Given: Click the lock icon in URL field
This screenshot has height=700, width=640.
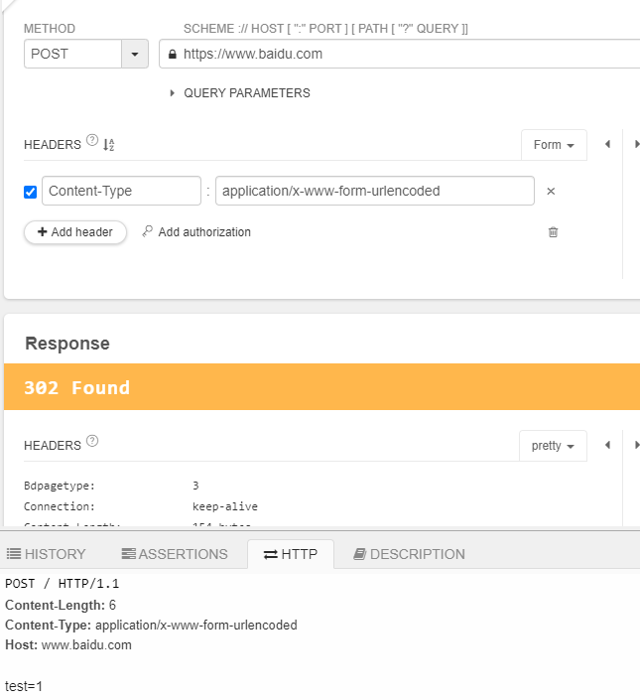Looking at the screenshot, I should [173, 55].
